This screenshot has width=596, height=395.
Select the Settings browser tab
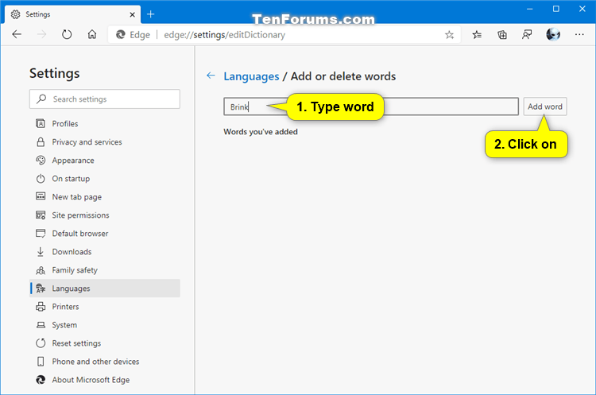point(72,14)
